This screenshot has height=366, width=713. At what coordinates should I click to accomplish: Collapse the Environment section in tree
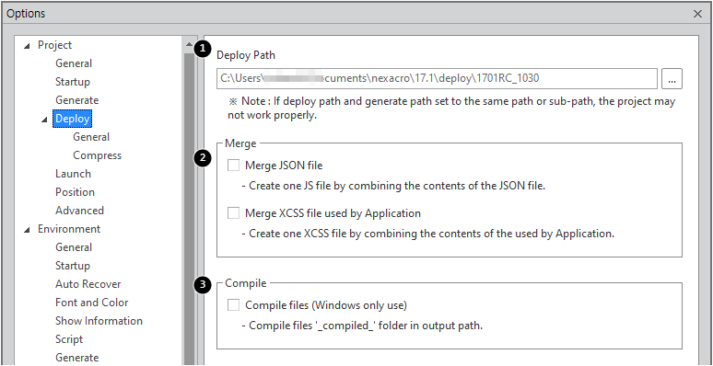click(x=28, y=230)
